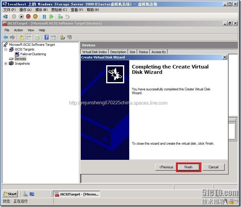Click the orange Save VM state icon
This screenshot has height=207, width=241.
35,17
